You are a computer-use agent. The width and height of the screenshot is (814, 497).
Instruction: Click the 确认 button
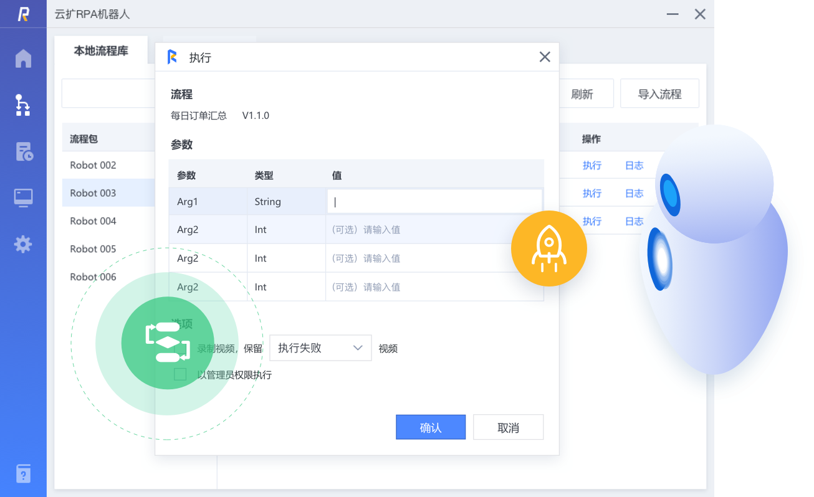[430, 427]
